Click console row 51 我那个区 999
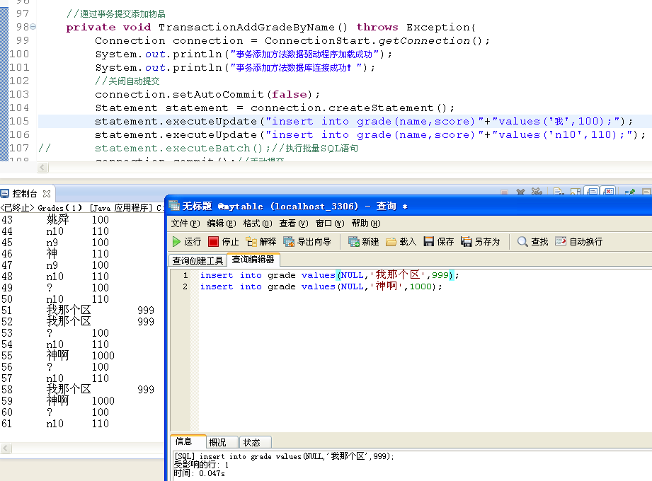Viewport: 652px width, 481px height. tap(78, 311)
